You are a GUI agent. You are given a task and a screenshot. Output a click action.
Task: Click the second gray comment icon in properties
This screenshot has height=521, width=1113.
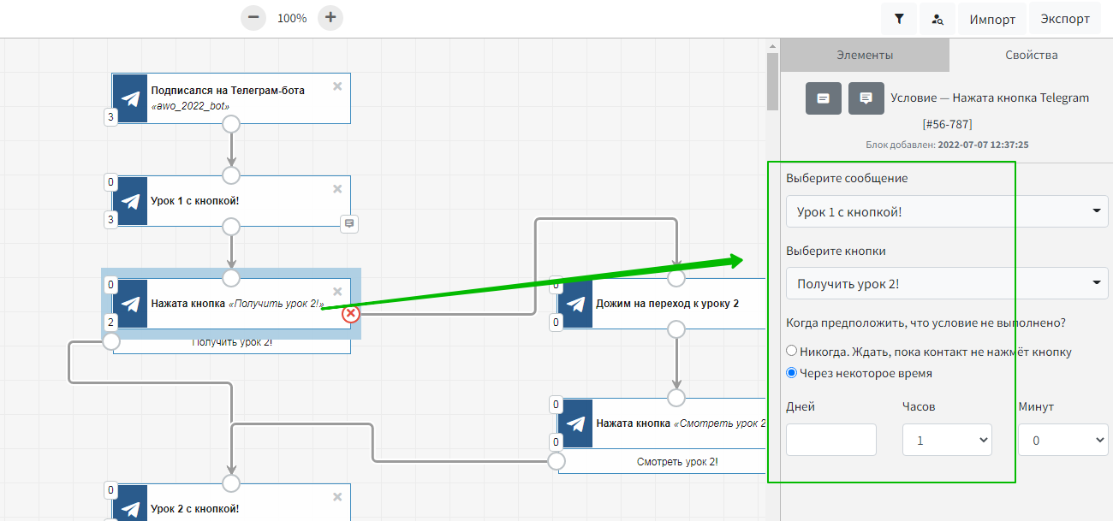pyautogui.click(x=866, y=98)
